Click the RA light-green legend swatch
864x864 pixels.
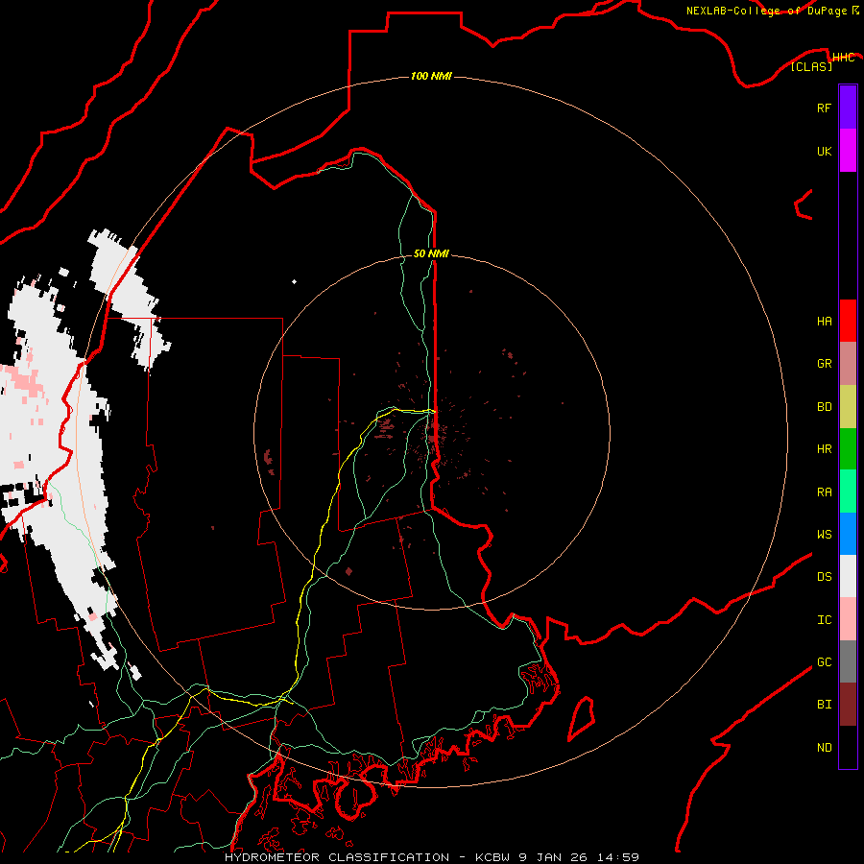tap(848, 492)
